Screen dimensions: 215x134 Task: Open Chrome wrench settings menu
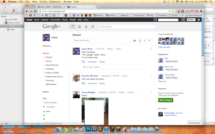click(x=201, y=11)
